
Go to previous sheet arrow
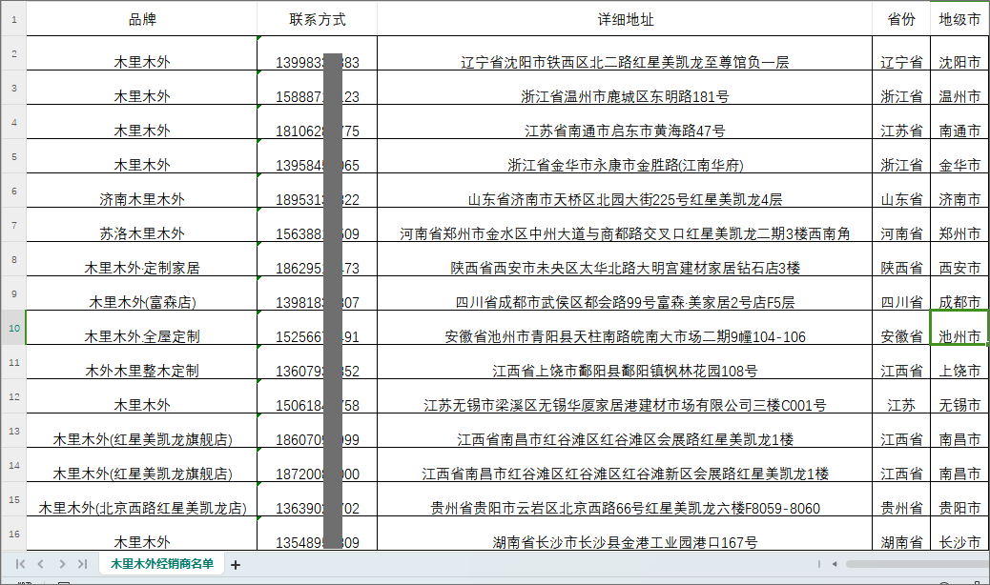point(40,564)
